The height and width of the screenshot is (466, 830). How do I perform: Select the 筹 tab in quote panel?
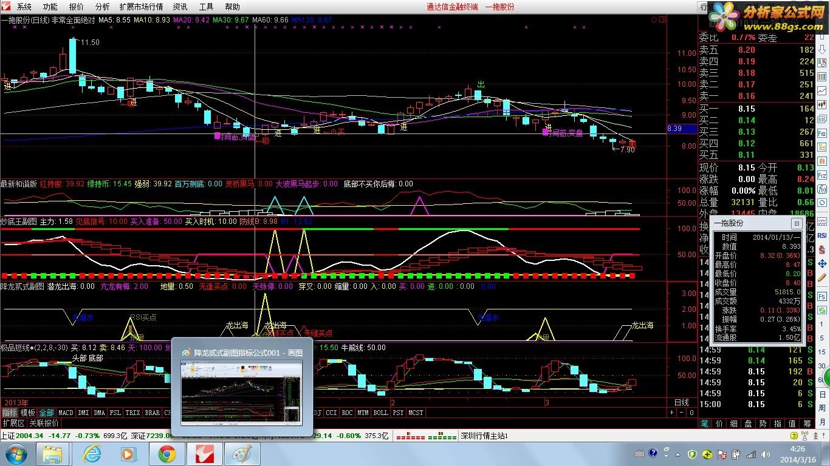point(807,424)
